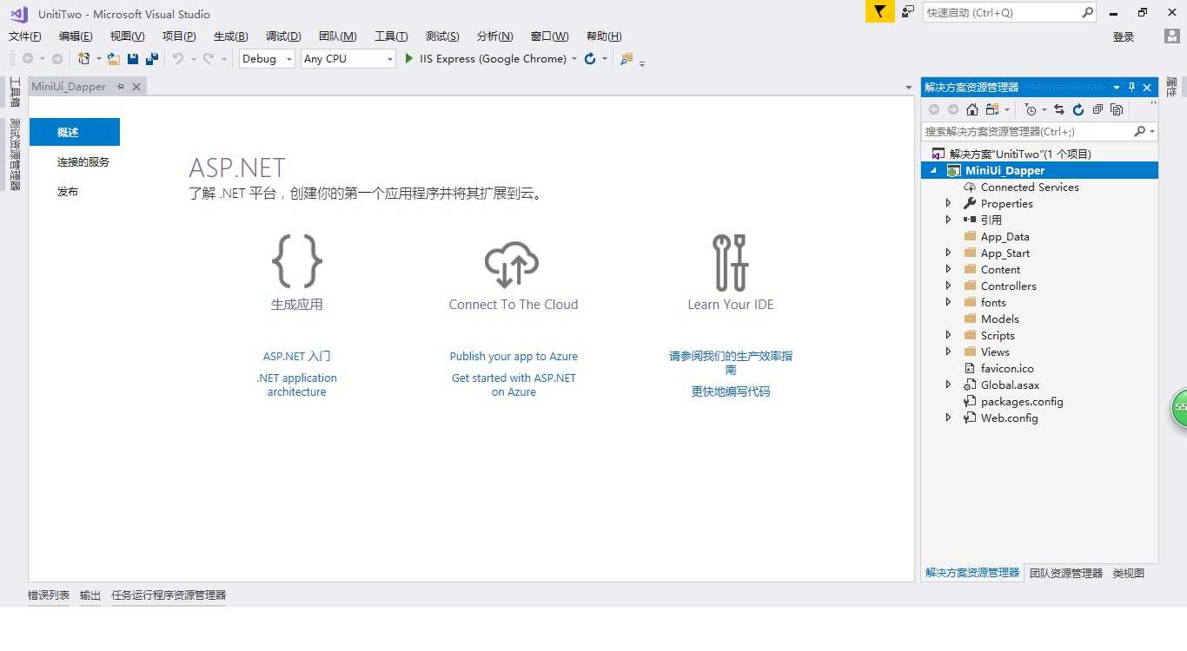Image resolution: width=1187 pixels, height=651 pixels.
Task: Open .NET application architecture link
Action: [297, 385]
